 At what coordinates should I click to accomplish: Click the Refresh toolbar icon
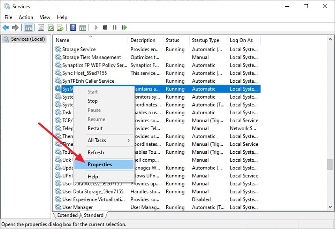tap(50, 27)
